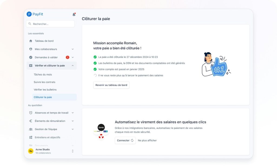This screenshot has height=168, width=277.
Task: Open the notifications bell
Action: pos(74,14)
